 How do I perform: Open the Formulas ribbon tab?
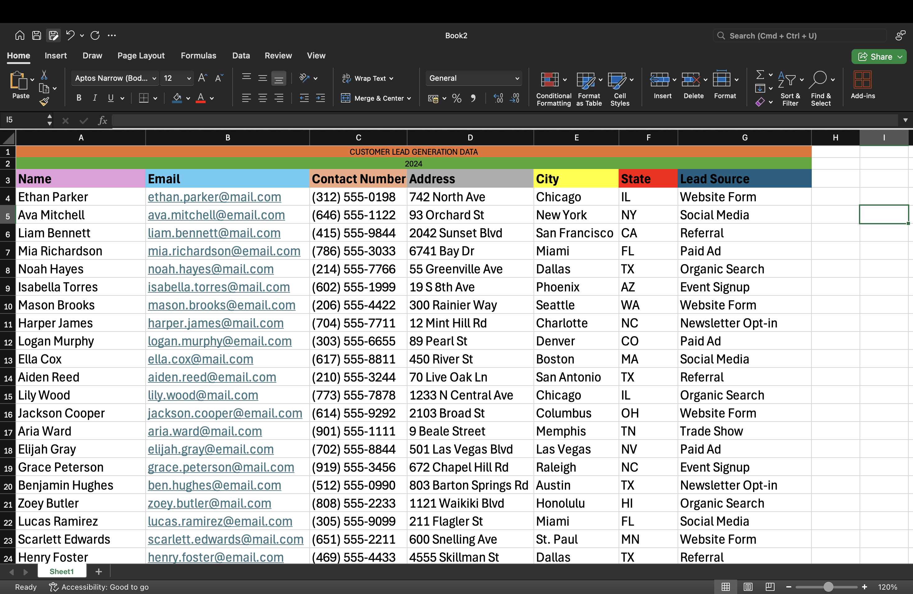[x=198, y=56]
